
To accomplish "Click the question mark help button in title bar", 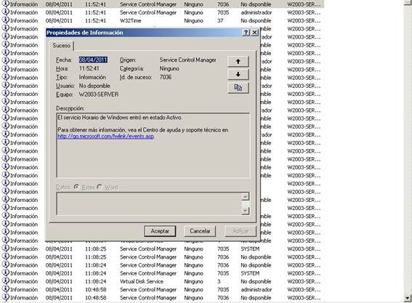I will 246,32.
